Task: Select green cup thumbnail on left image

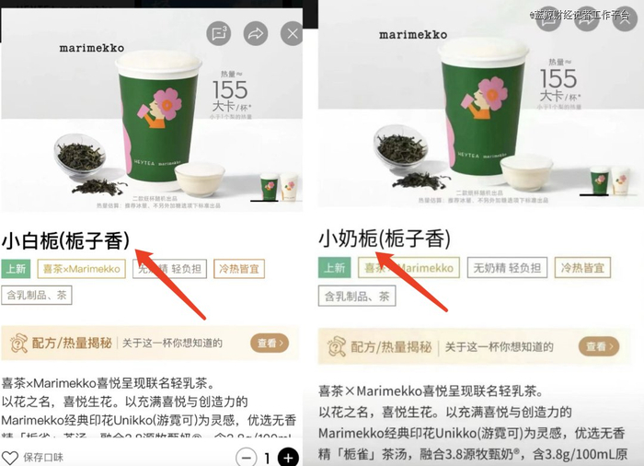Action: 269,187
